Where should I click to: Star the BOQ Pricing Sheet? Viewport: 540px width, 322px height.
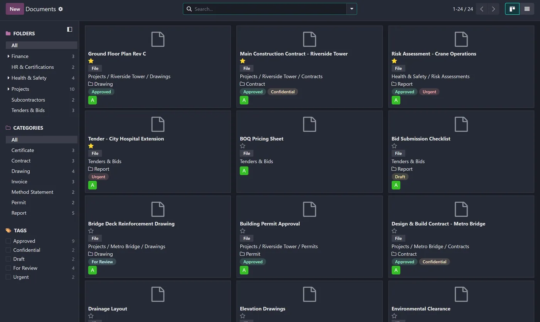(x=243, y=146)
